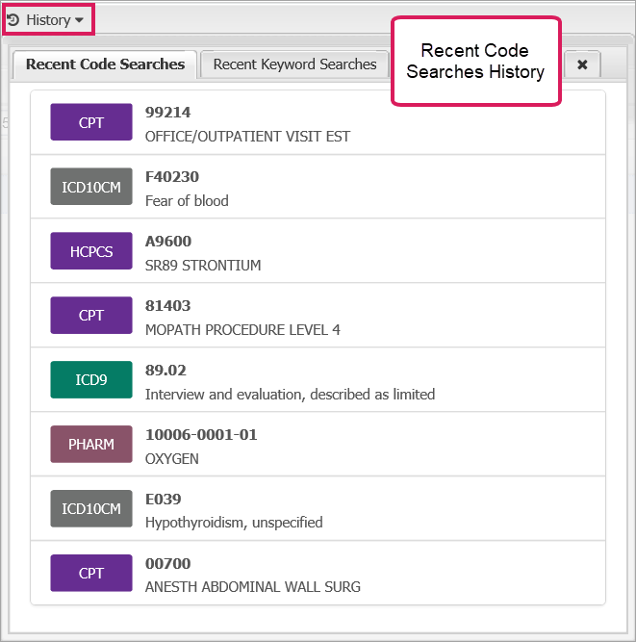Select ANESTH ABDOMINAL WALL SURG entry
The width and height of the screenshot is (636, 642).
click(x=252, y=587)
